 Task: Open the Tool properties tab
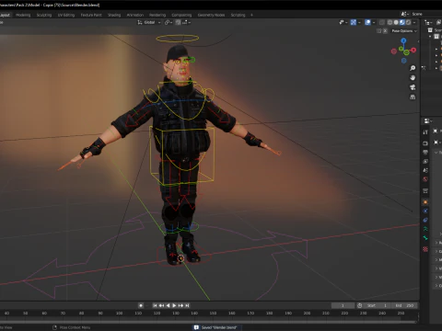point(425,132)
